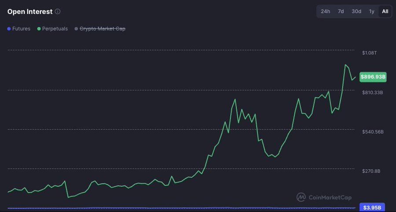Click the $1.08T axis label

pyautogui.click(x=370, y=53)
